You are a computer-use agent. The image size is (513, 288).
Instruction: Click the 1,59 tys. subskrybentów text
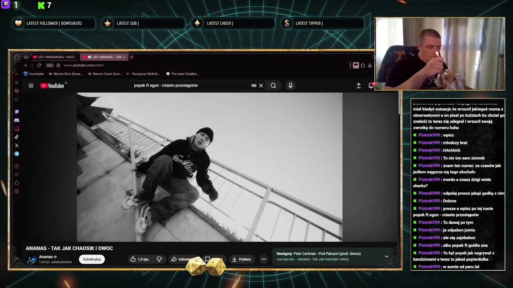tap(55, 262)
